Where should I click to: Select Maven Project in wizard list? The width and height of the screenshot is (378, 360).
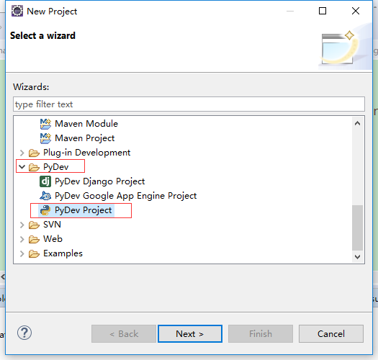coord(85,138)
